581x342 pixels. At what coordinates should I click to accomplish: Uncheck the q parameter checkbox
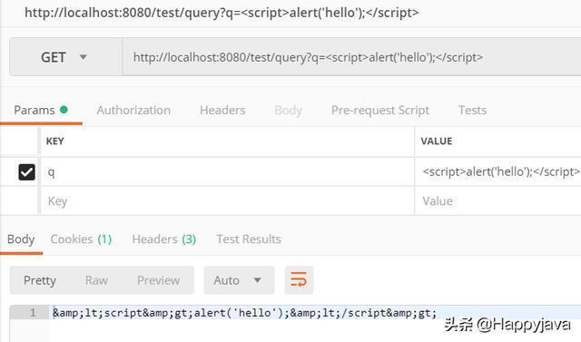(x=26, y=172)
